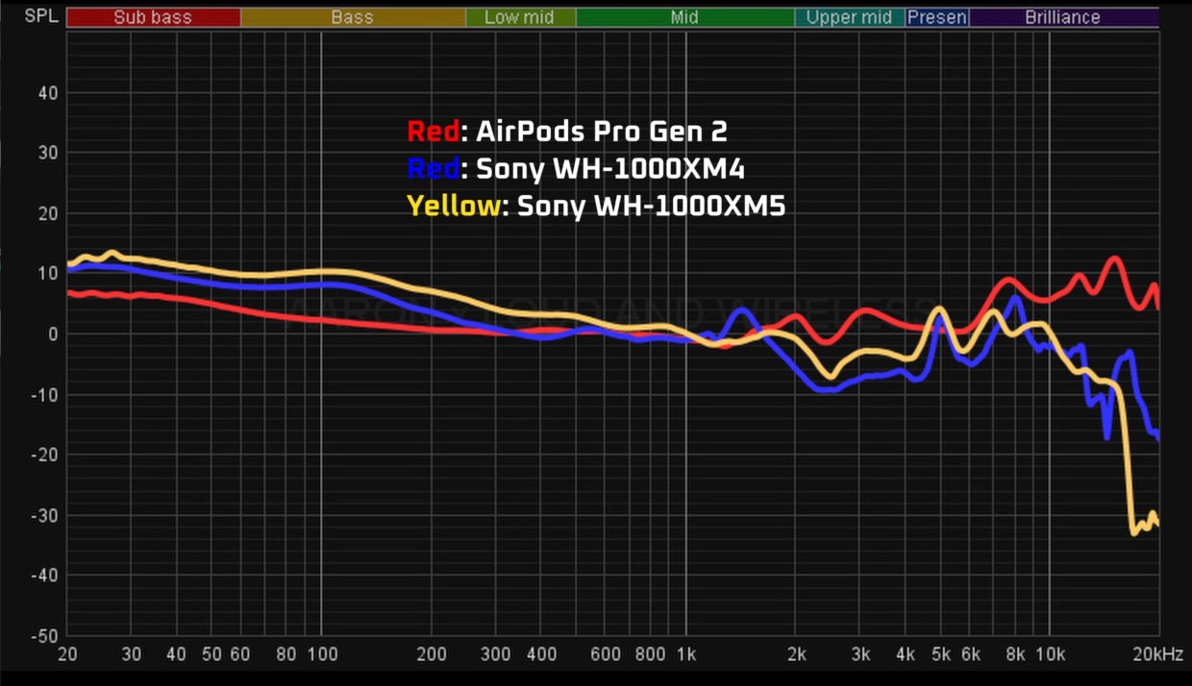1192x686 pixels.
Task: Click the -30 value on SPL axis
Action: (44, 515)
